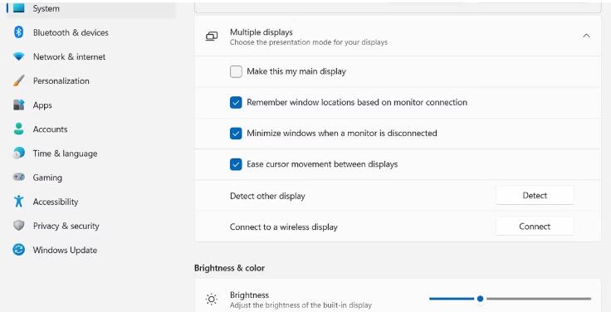The height and width of the screenshot is (312, 611).
Task: Click the Connect wireless display button
Action: (535, 227)
